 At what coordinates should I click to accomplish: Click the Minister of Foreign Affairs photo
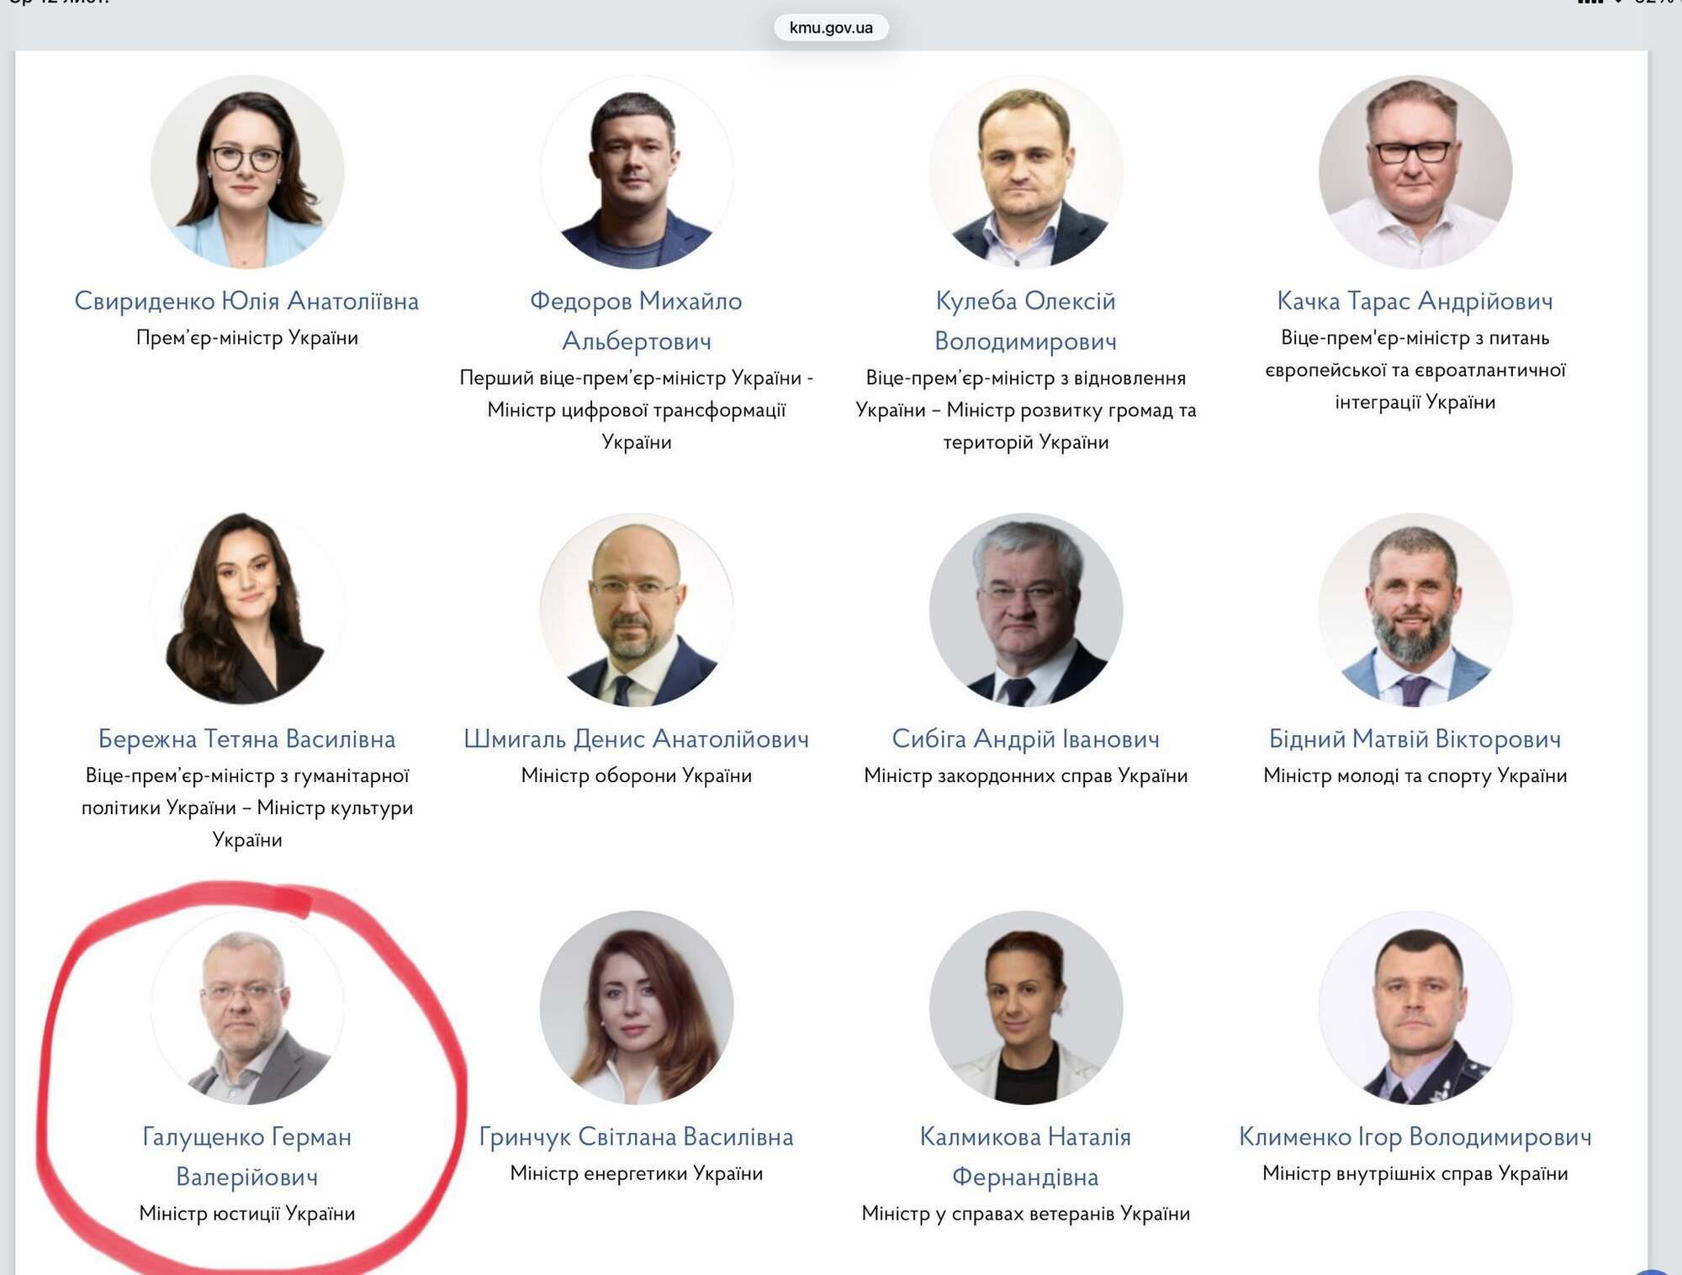(x=1025, y=610)
